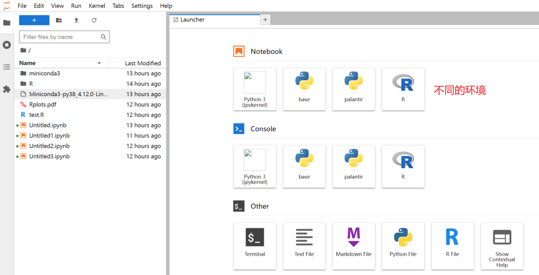Create a new Markdown File

[354, 246]
